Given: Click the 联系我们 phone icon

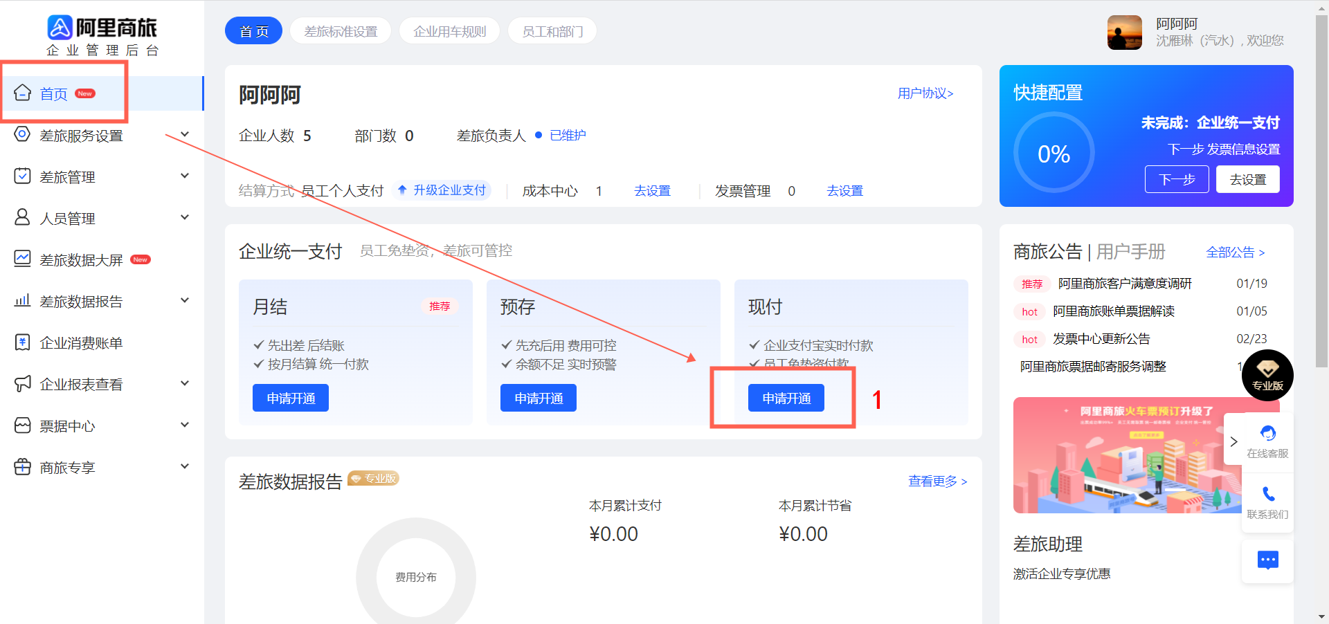Looking at the screenshot, I should (x=1268, y=494).
